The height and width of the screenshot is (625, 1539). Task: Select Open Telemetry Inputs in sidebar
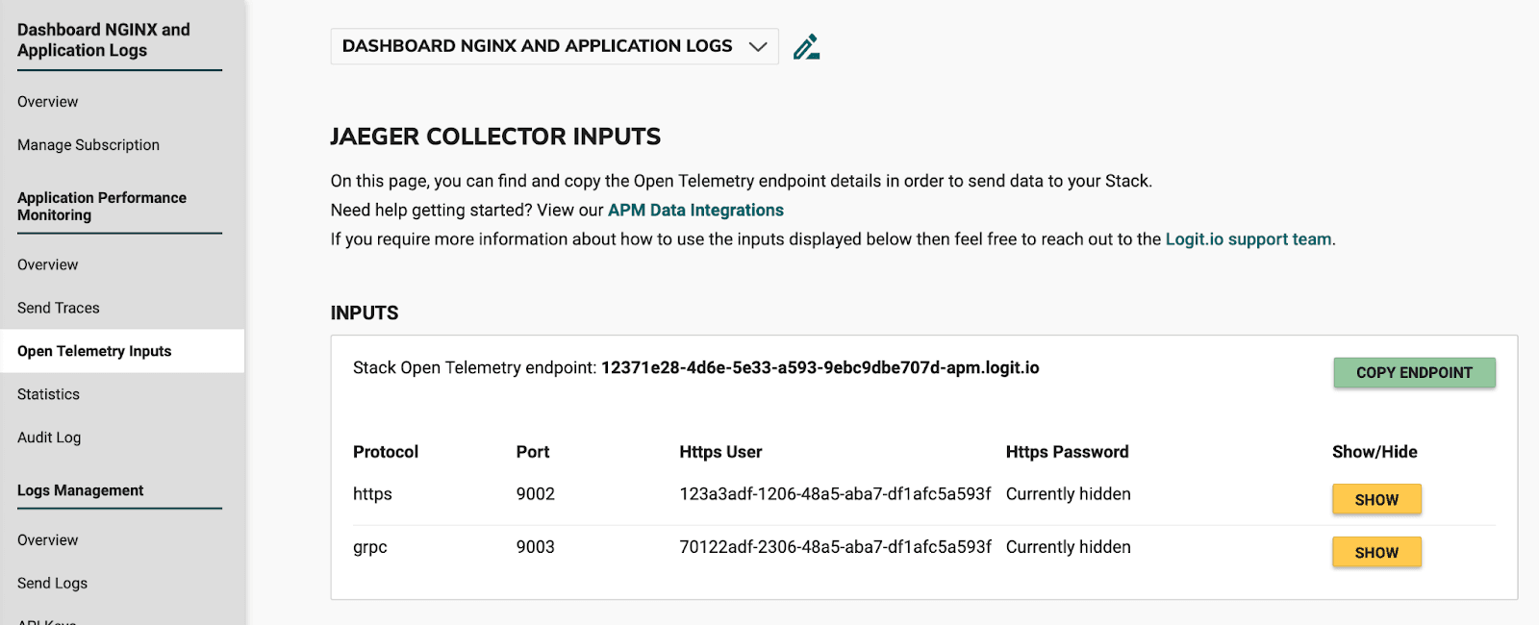tap(94, 352)
